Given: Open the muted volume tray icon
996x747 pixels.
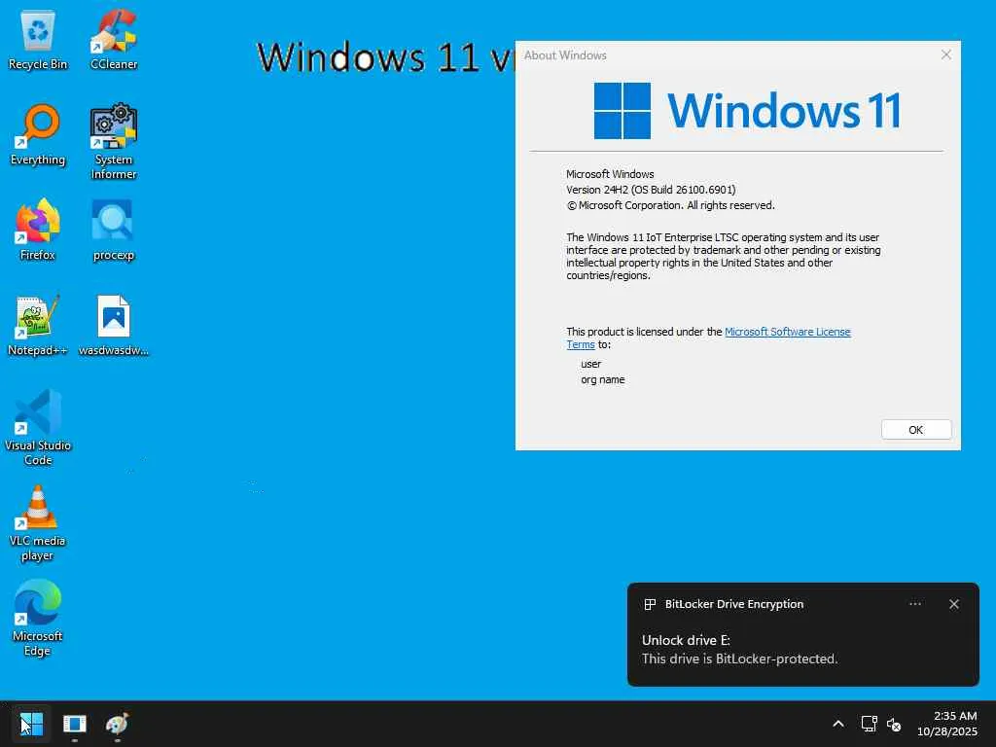Looking at the screenshot, I should tap(894, 724).
